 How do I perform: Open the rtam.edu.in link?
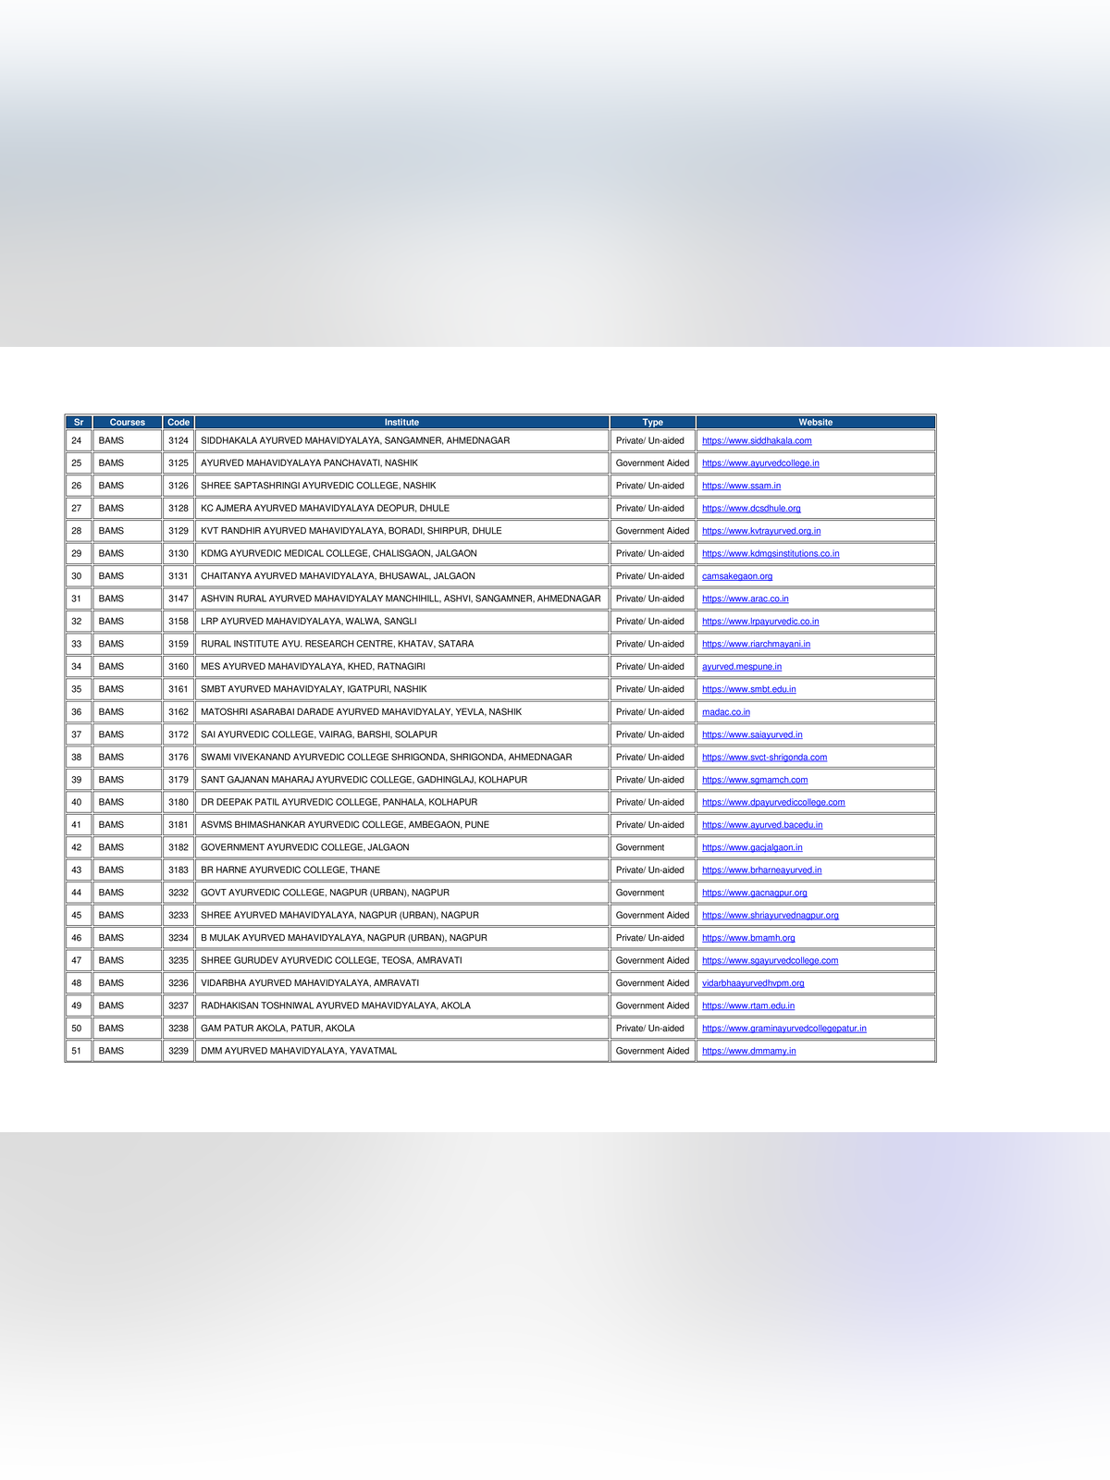point(748,1006)
